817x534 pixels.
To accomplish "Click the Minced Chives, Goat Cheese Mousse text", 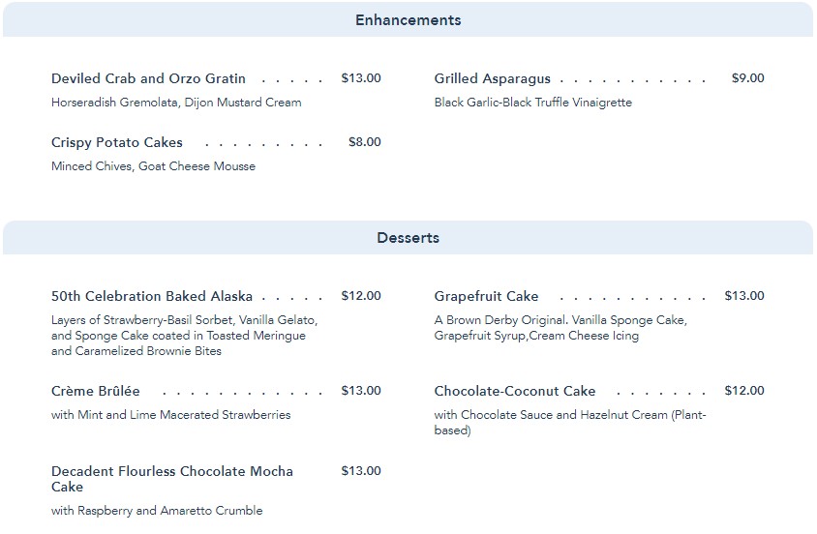I will [153, 166].
